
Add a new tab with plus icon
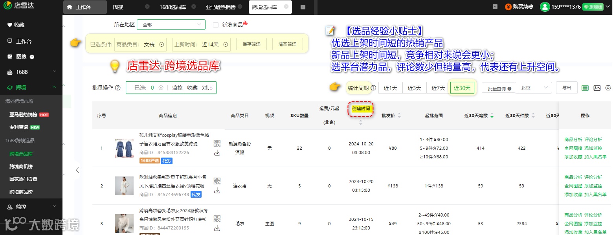pyautogui.click(x=303, y=7)
